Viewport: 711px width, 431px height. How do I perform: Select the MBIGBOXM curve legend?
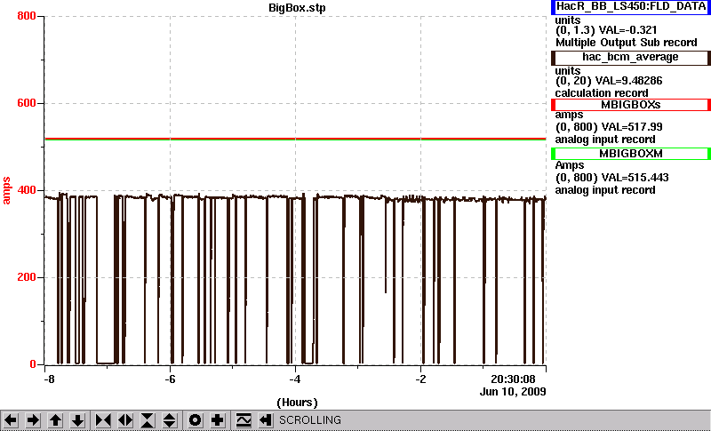point(631,154)
